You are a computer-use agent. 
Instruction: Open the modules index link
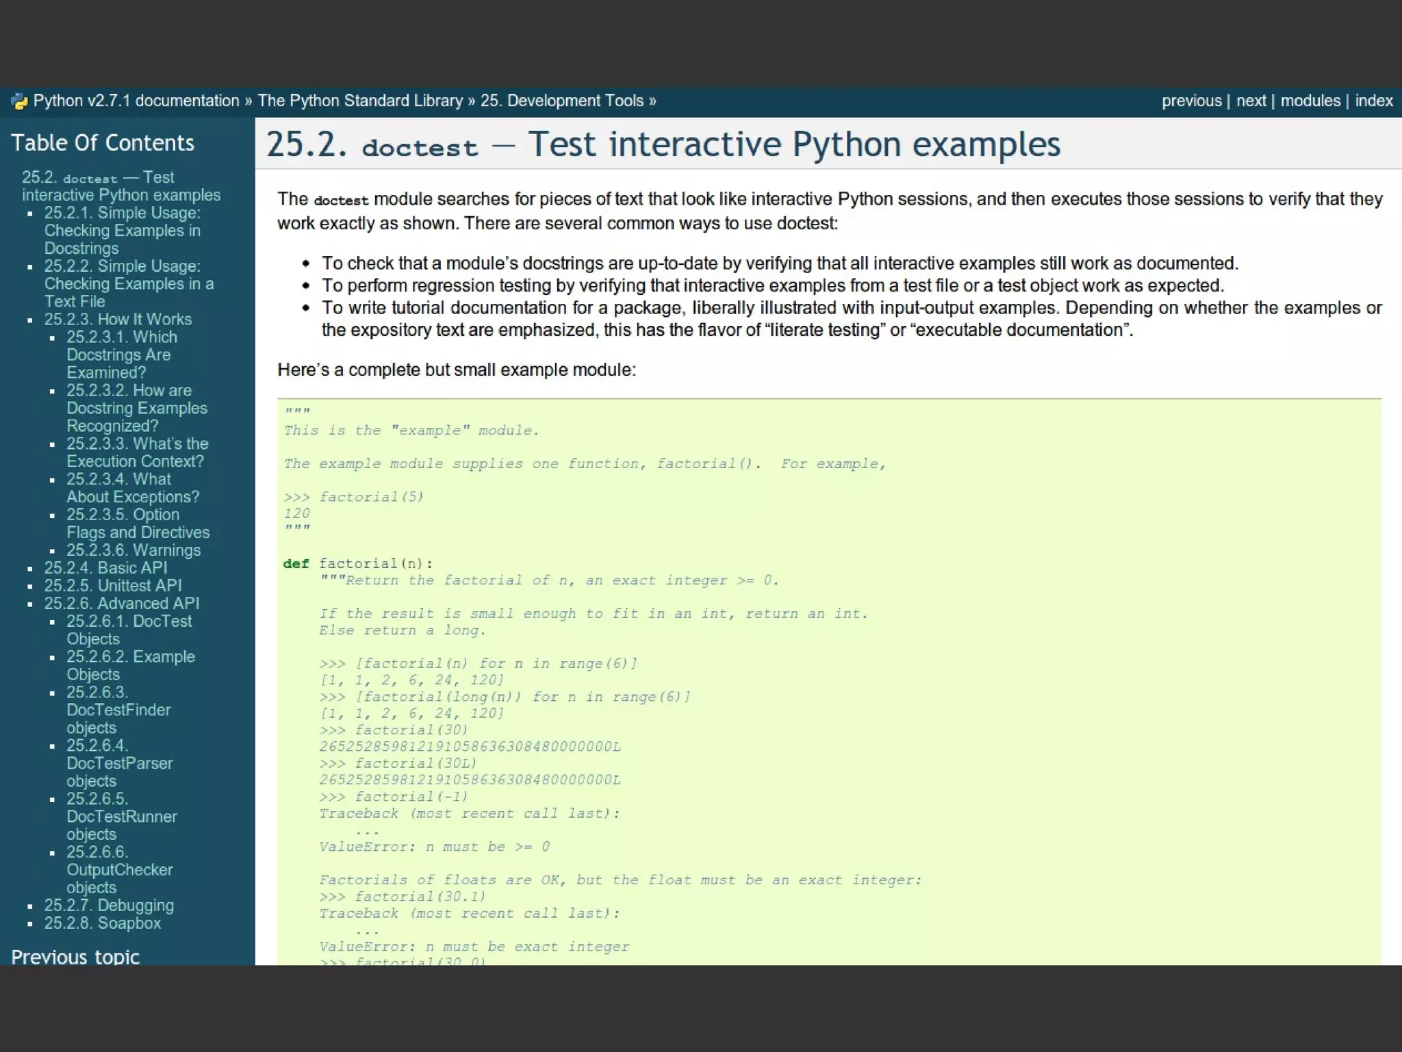click(1310, 101)
